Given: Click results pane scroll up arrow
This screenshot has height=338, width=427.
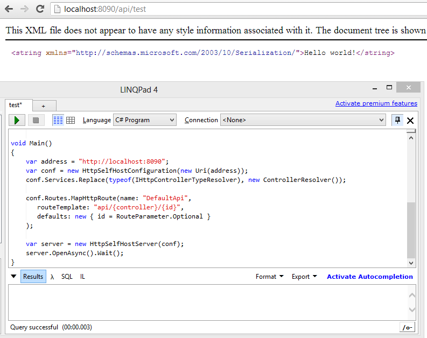Looking at the screenshot, I should click(412, 295).
